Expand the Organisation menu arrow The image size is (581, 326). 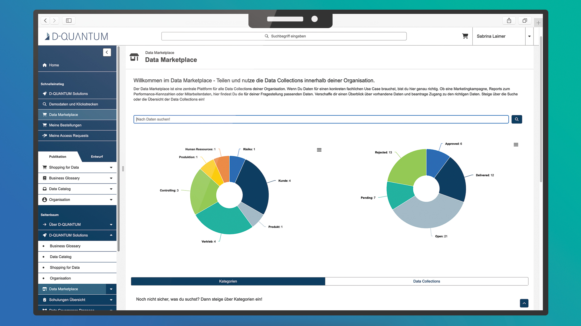pyautogui.click(x=111, y=200)
